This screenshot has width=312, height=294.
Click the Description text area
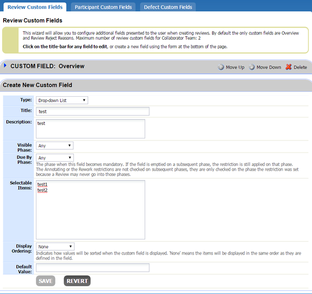coord(90,129)
